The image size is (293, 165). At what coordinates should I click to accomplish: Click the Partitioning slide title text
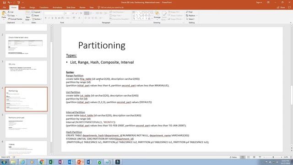(x=102, y=45)
